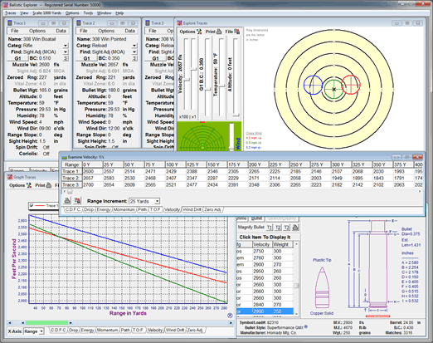This screenshot has height=343, width=433.
Task: Click Velocity column header in load list
Action: (x=262, y=244)
